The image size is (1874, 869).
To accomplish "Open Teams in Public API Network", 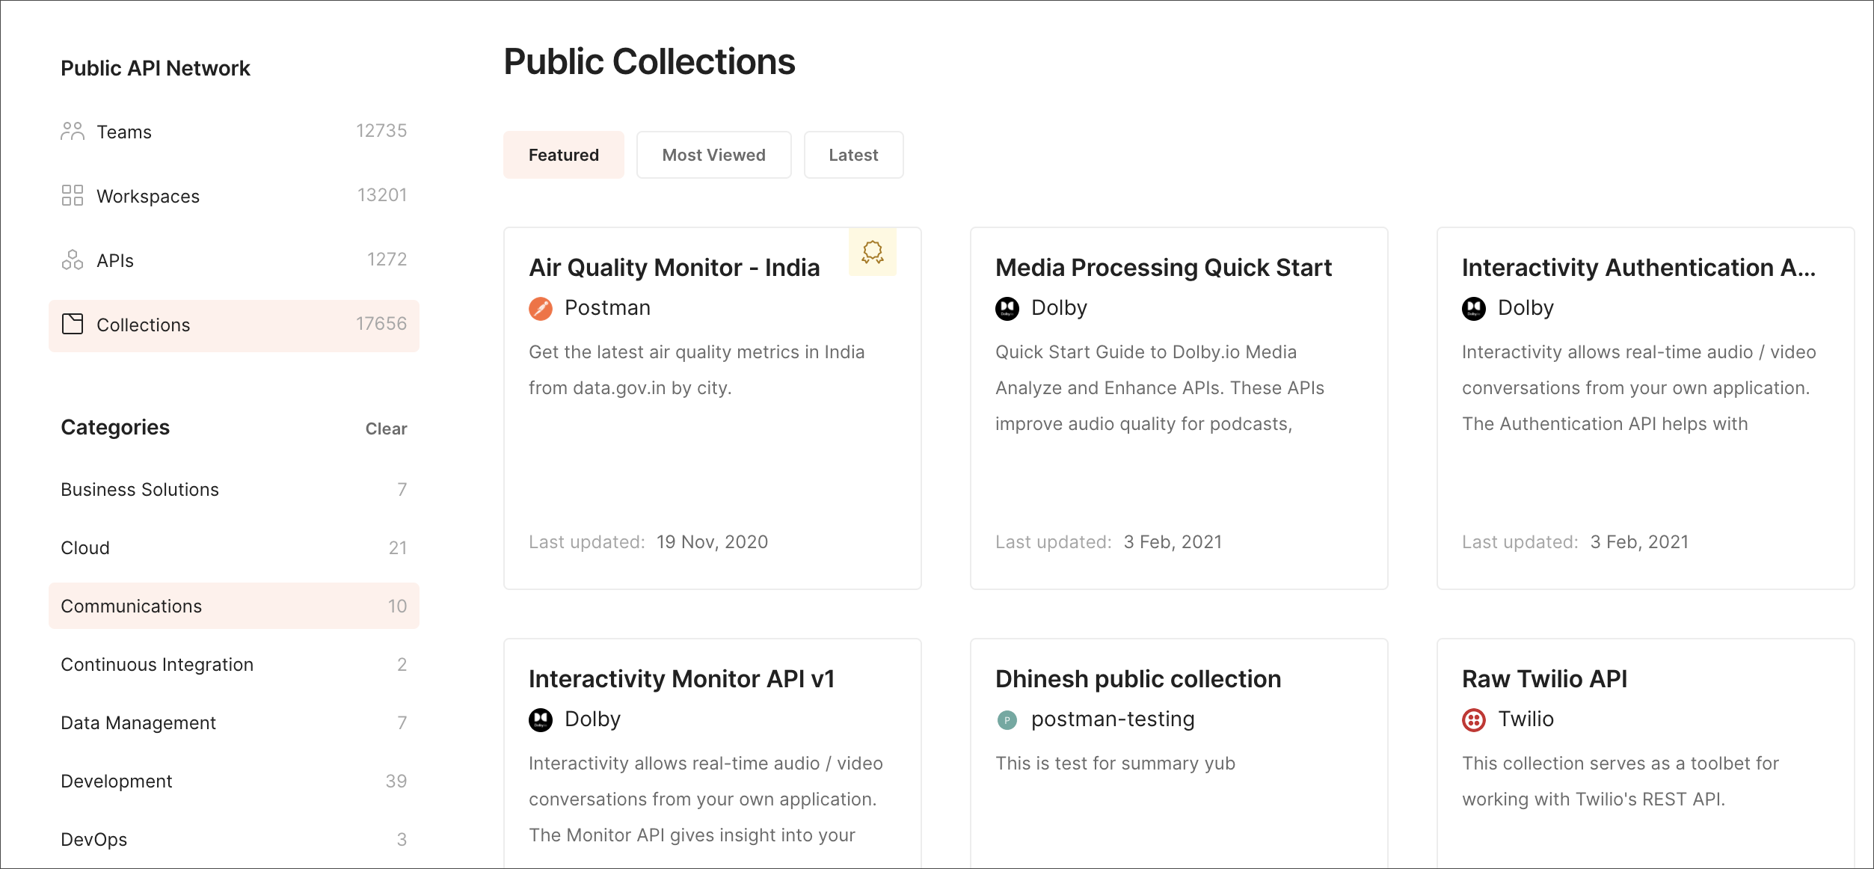I will click(234, 132).
